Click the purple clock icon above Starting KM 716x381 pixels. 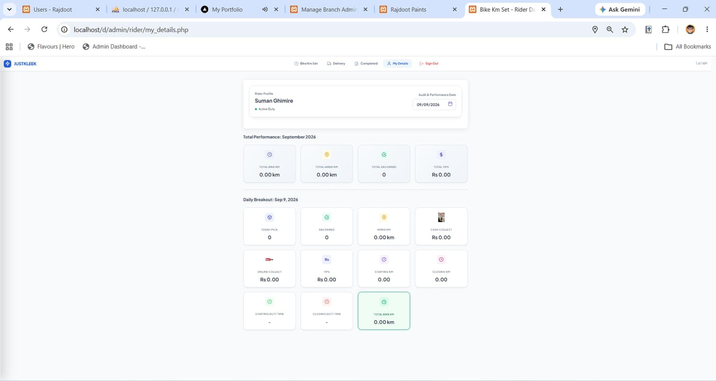[x=384, y=260]
